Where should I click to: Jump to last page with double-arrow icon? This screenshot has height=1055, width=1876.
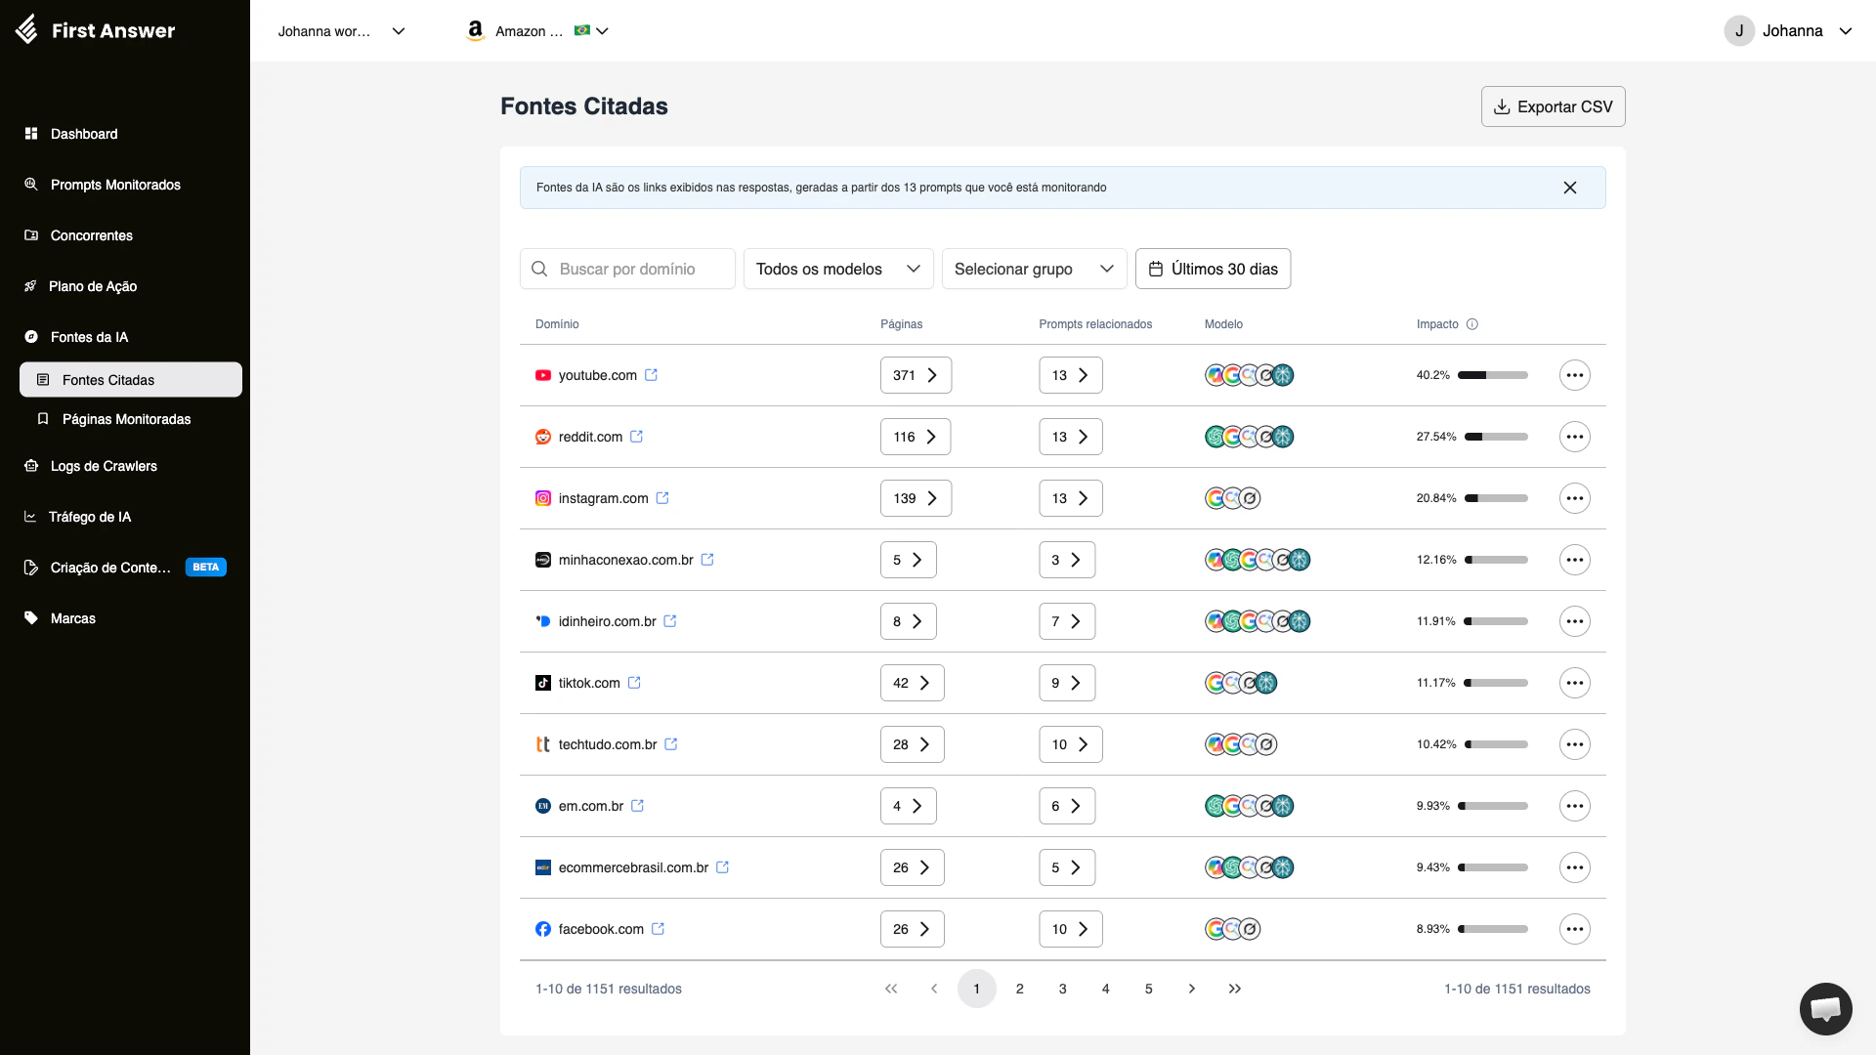[1235, 989]
